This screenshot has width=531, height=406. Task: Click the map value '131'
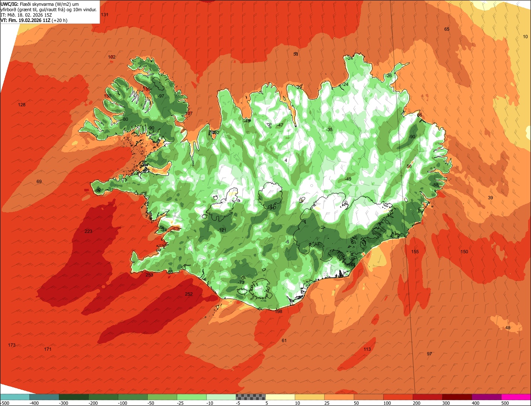coord(105,15)
